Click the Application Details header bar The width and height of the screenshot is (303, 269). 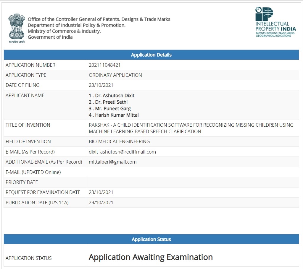click(x=151, y=55)
